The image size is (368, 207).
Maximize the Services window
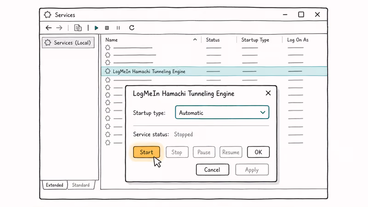301,15
